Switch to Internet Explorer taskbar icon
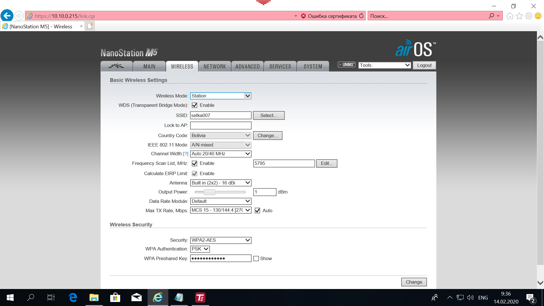 pyautogui.click(x=158, y=297)
